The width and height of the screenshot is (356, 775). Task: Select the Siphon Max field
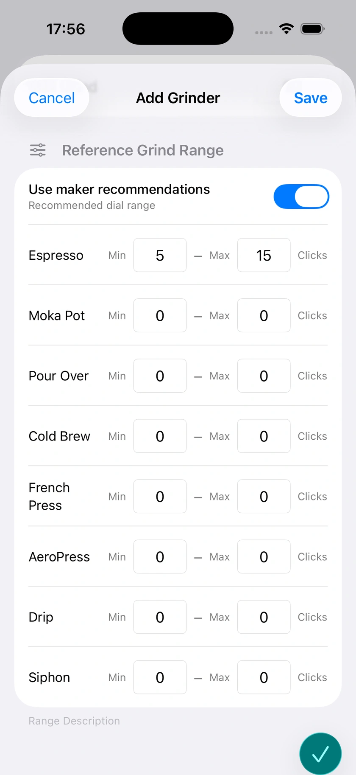point(264,677)
